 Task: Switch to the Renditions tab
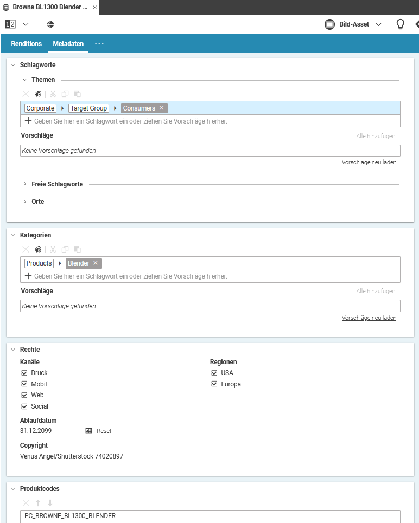pos(27,44)
